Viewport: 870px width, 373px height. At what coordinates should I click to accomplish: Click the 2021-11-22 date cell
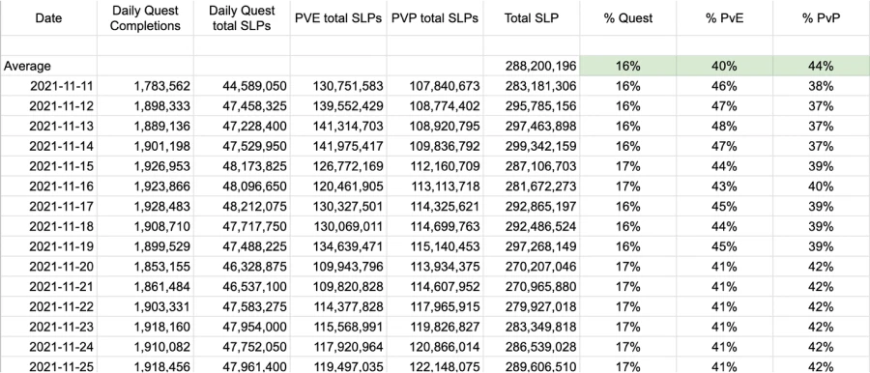49,306
